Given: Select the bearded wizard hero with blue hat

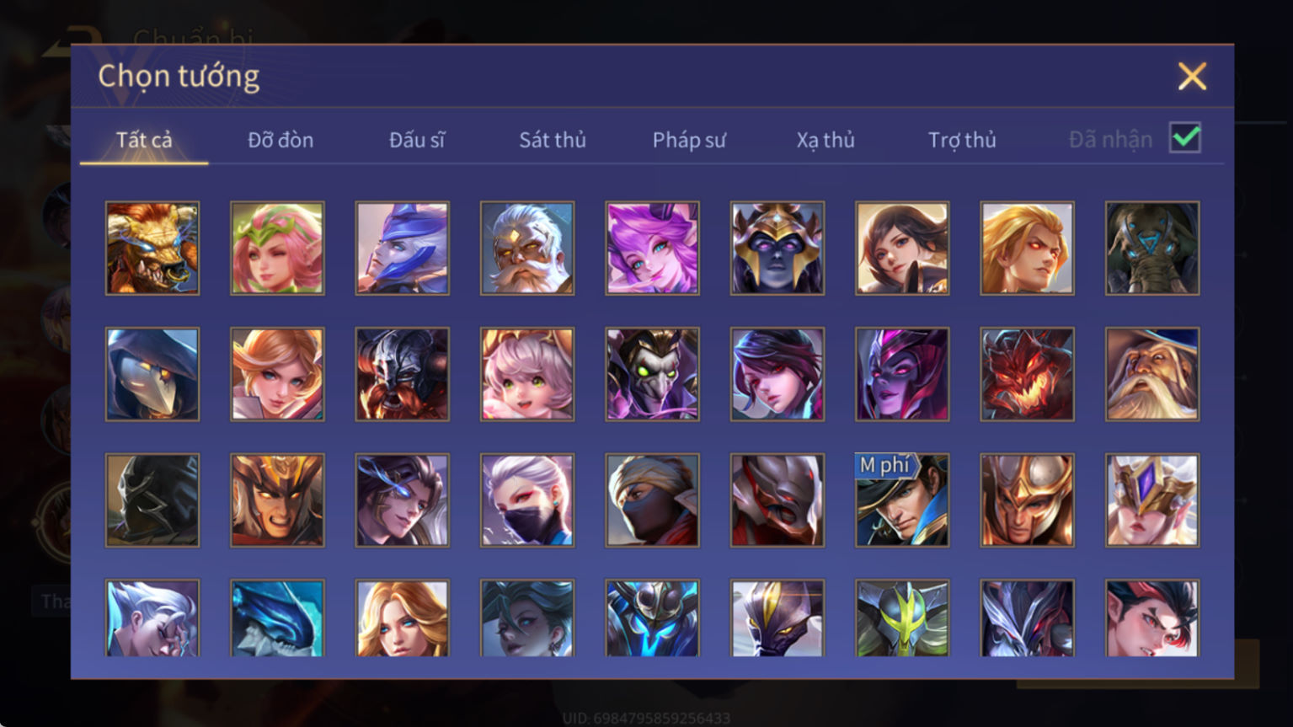Looking at the screenshot, I should (1152, 374).
